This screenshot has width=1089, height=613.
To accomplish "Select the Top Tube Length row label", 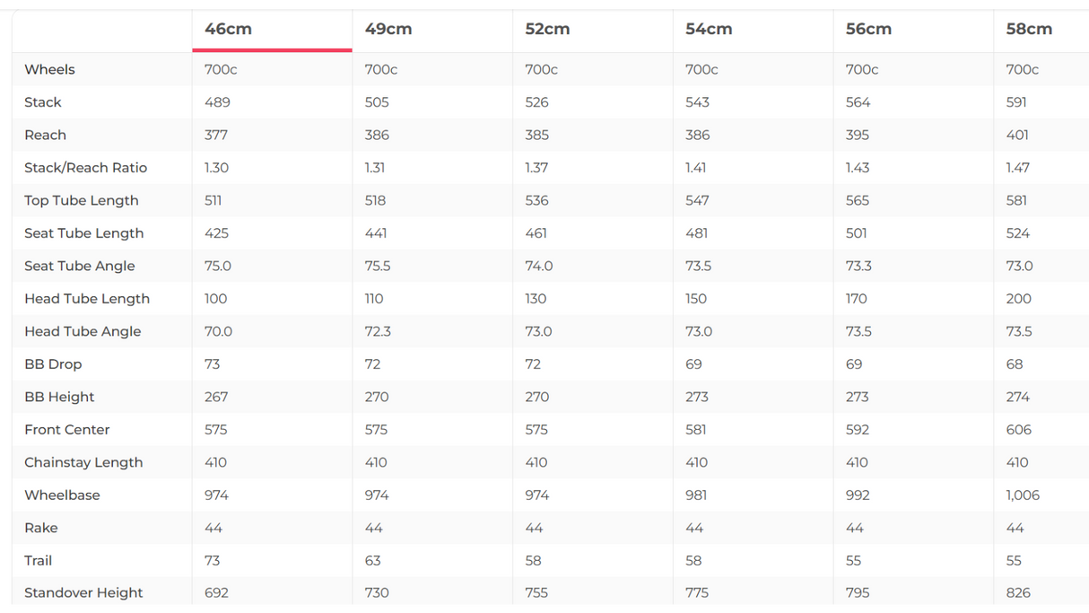I will pyautogui.click(x=81, y=201).
